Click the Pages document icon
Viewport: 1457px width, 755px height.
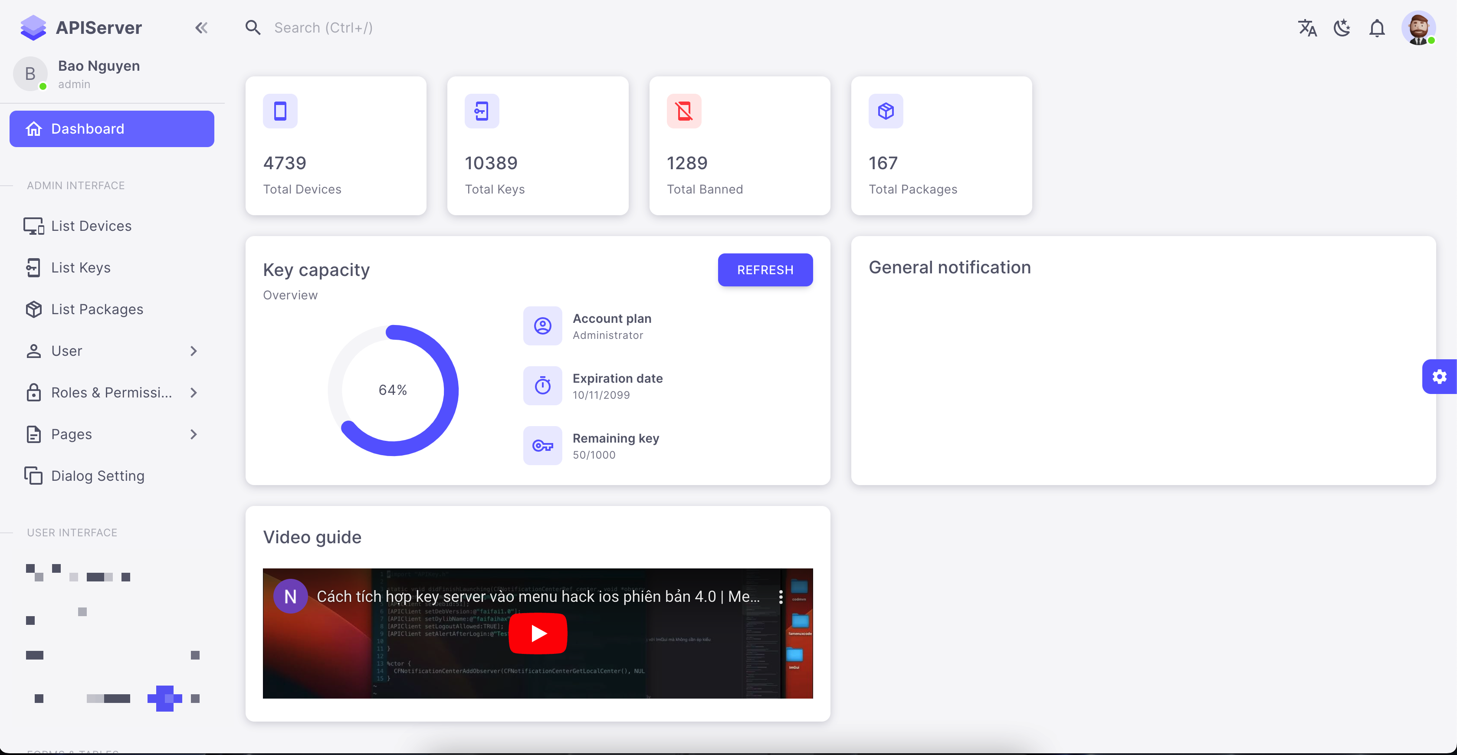click(x=33, y=434)
